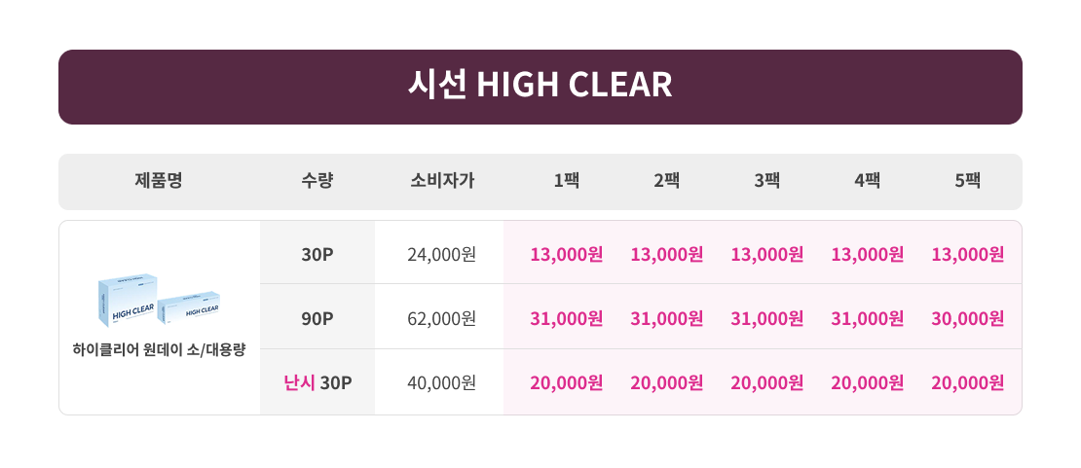Click the 하이클리어 원데이 소/대용량 product name
Screen dimensions: 1081x468
tap(159, 349)
